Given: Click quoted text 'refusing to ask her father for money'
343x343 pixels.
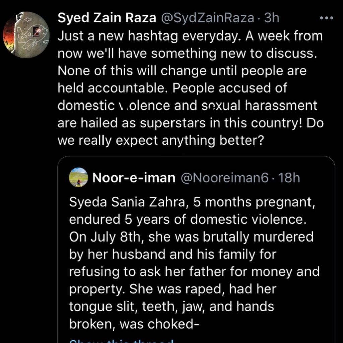Looking at the screenshot, I should pos(181,272).
